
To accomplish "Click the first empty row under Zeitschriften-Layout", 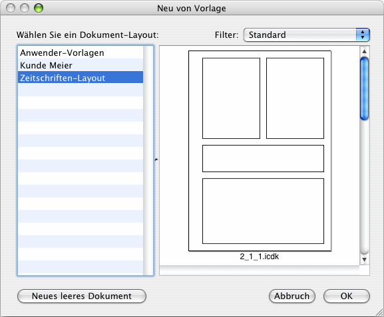I will pos(81,90).
